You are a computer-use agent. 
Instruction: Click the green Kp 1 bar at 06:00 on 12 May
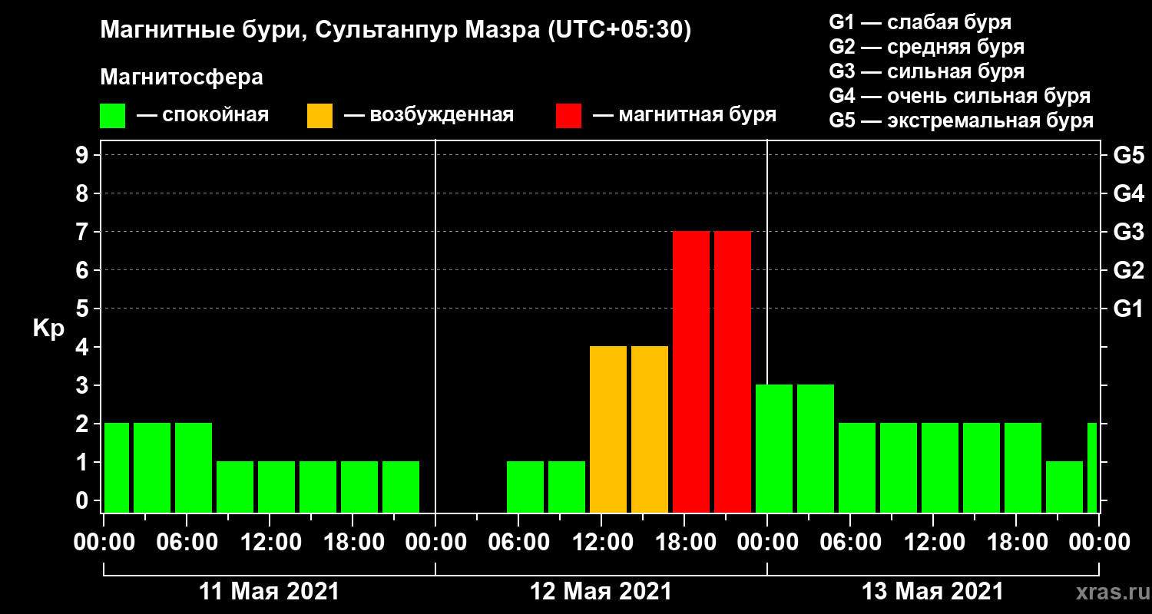click(525, 487)
